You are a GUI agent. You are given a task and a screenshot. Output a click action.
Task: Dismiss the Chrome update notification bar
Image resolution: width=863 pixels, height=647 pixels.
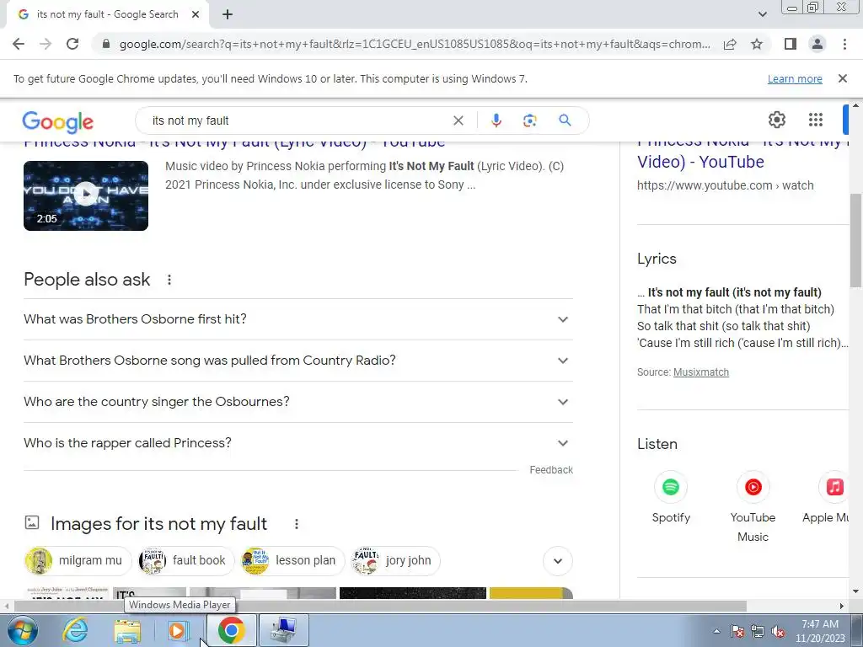tap(842, 78)
